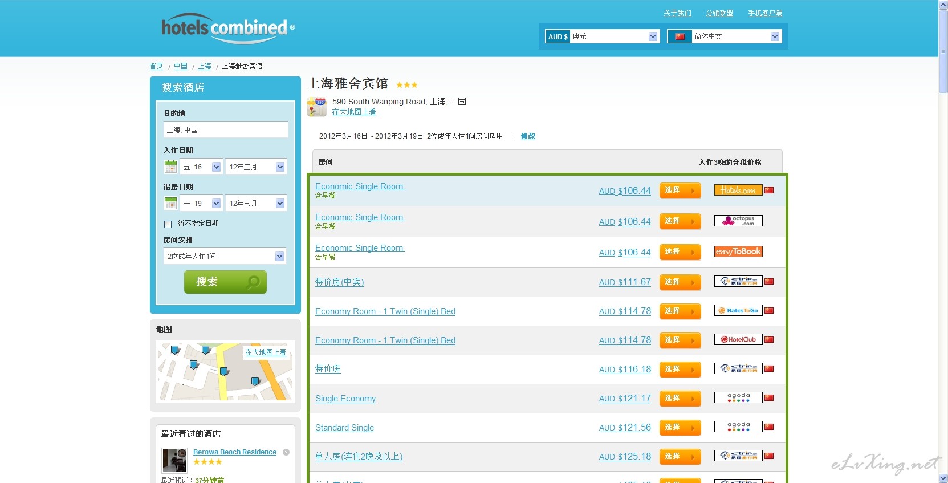This screenshot has width=948, height=483.
Task: Remove Berawa Beach Residence from recent list
Action: [x=286, y=452]
